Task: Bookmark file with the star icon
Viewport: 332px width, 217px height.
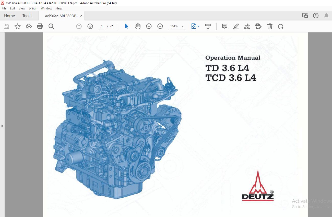Action: [x=18, y=26]
